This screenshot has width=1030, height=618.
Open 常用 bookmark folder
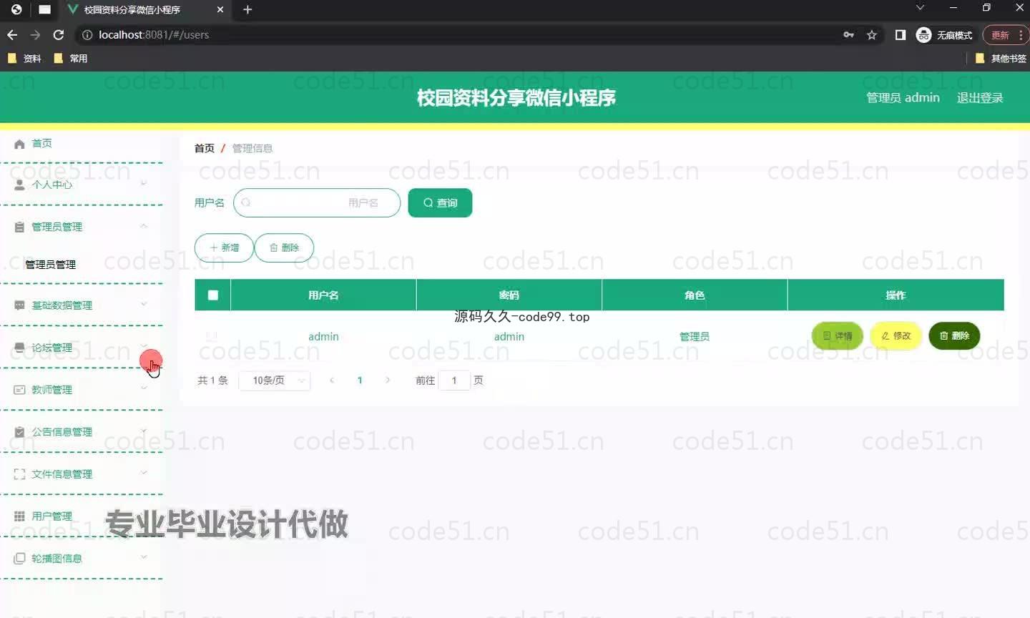point(71,59)
